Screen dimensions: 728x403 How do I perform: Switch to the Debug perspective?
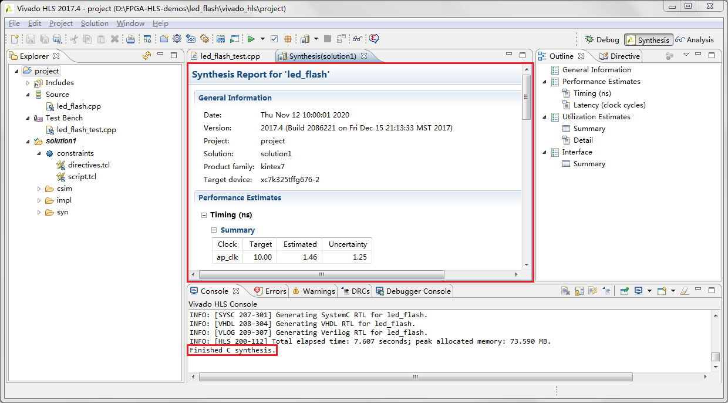pyautogui.click(x=602, y=40)
